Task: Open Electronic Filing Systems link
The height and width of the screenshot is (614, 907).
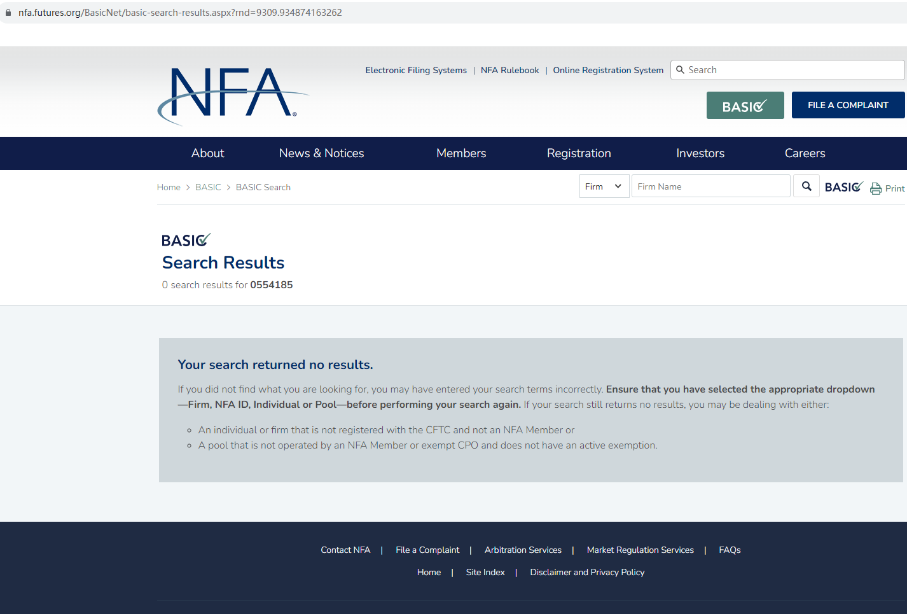Action: click(416, 70)
